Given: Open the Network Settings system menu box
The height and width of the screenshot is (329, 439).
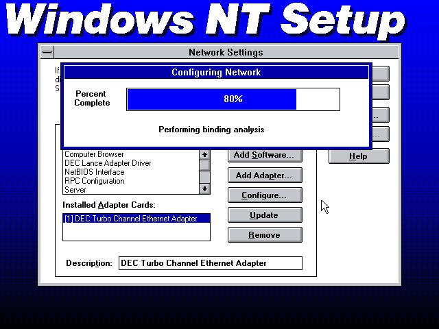Looking at the screenshot, I should [47, 52].
